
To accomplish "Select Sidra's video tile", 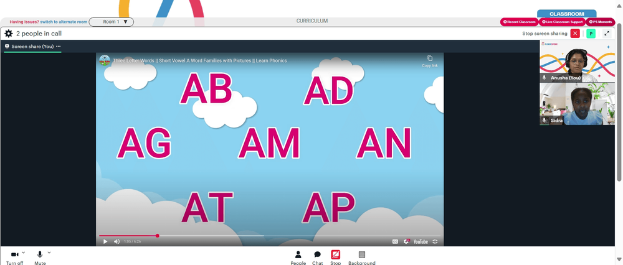I will tap(577, 104).
